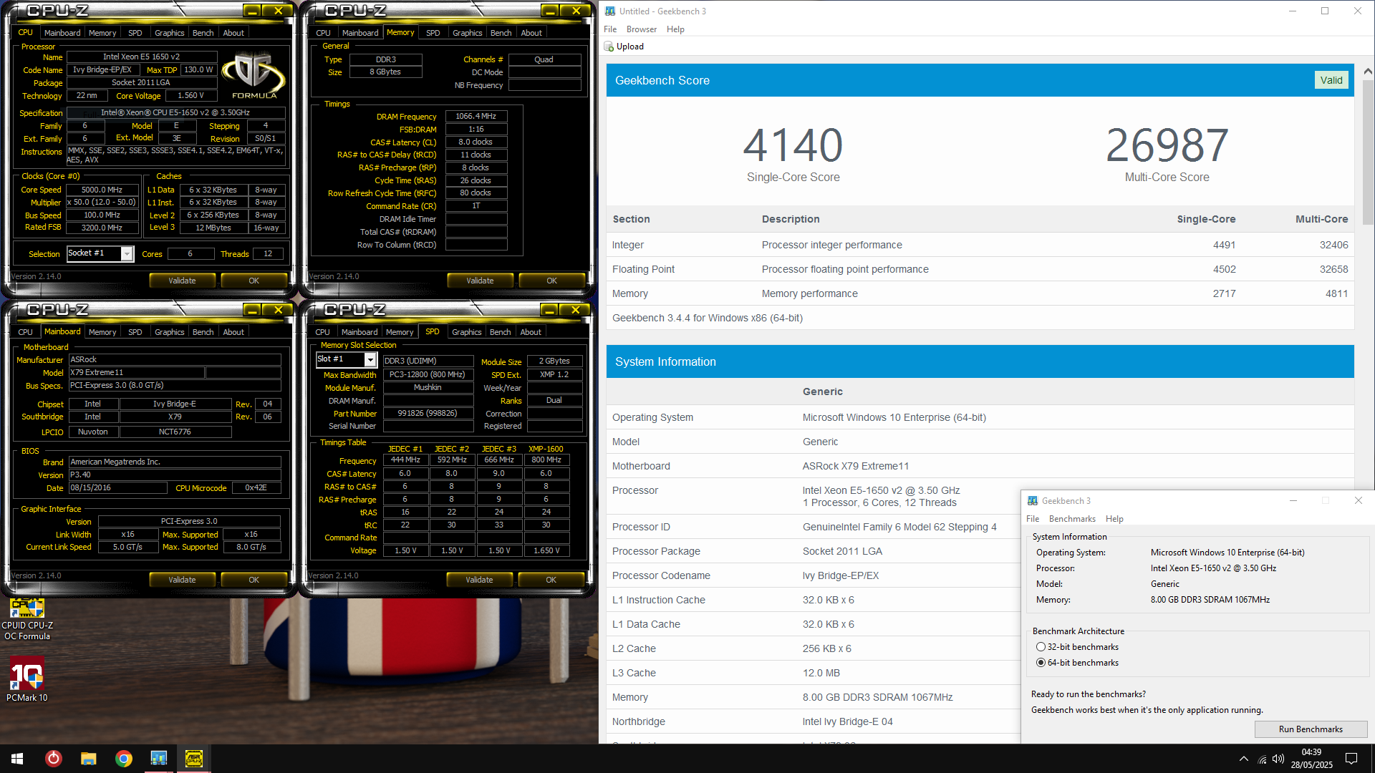Viewport: 1375px width, 773px height.
Task: Close the top-left CPU-Z CPU window
Action: pyautogui.click(x=278, y=11)
